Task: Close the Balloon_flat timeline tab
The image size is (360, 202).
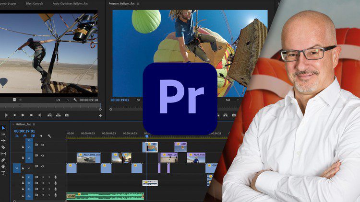Action: (13, 124)
